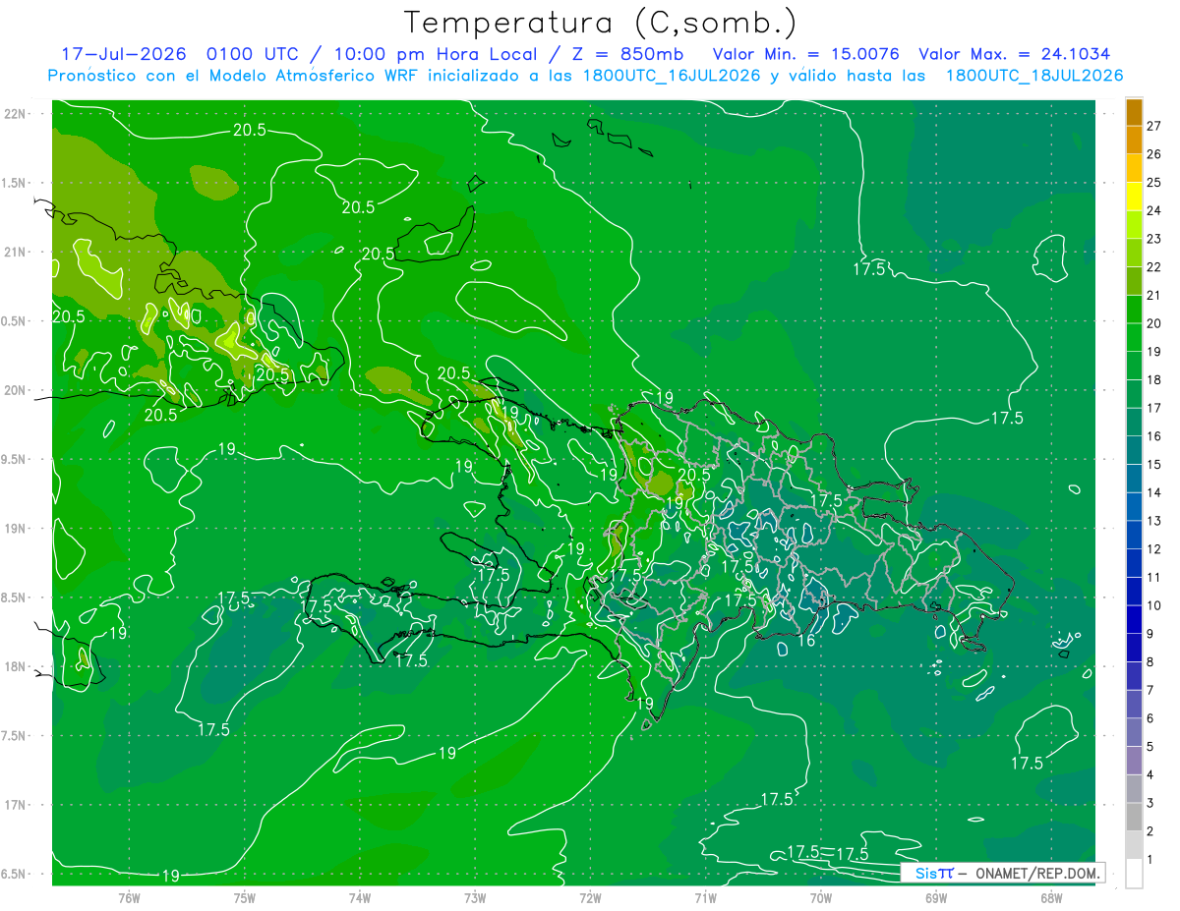Image resolution: width=1180 pixels, height=911 pixels.
Task: Click the colorbar label '7'
Action: (1150, 690)
